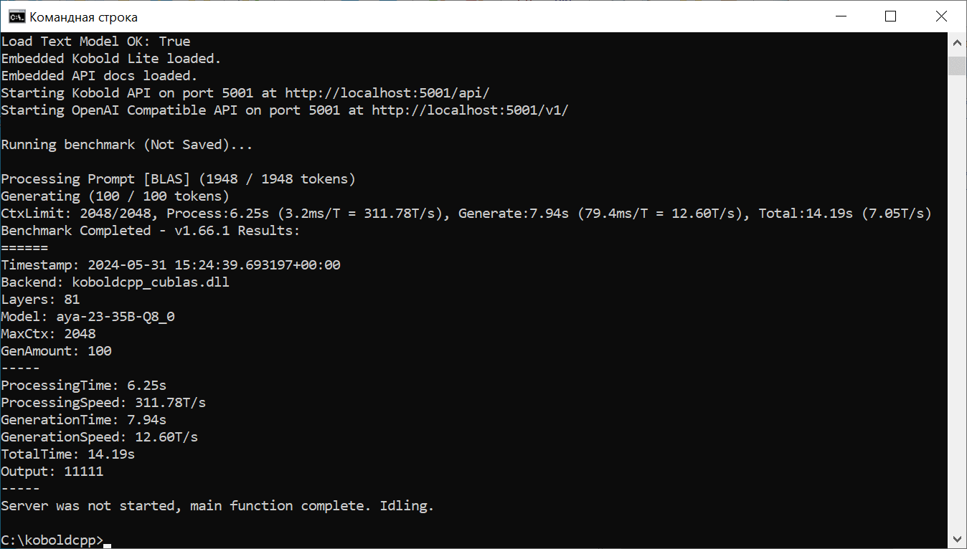Viewport: 967px width, 549px height.
Task: Click the 'ProcessingSpeed: 311.78T/s' line
Action: click(103, 402)
